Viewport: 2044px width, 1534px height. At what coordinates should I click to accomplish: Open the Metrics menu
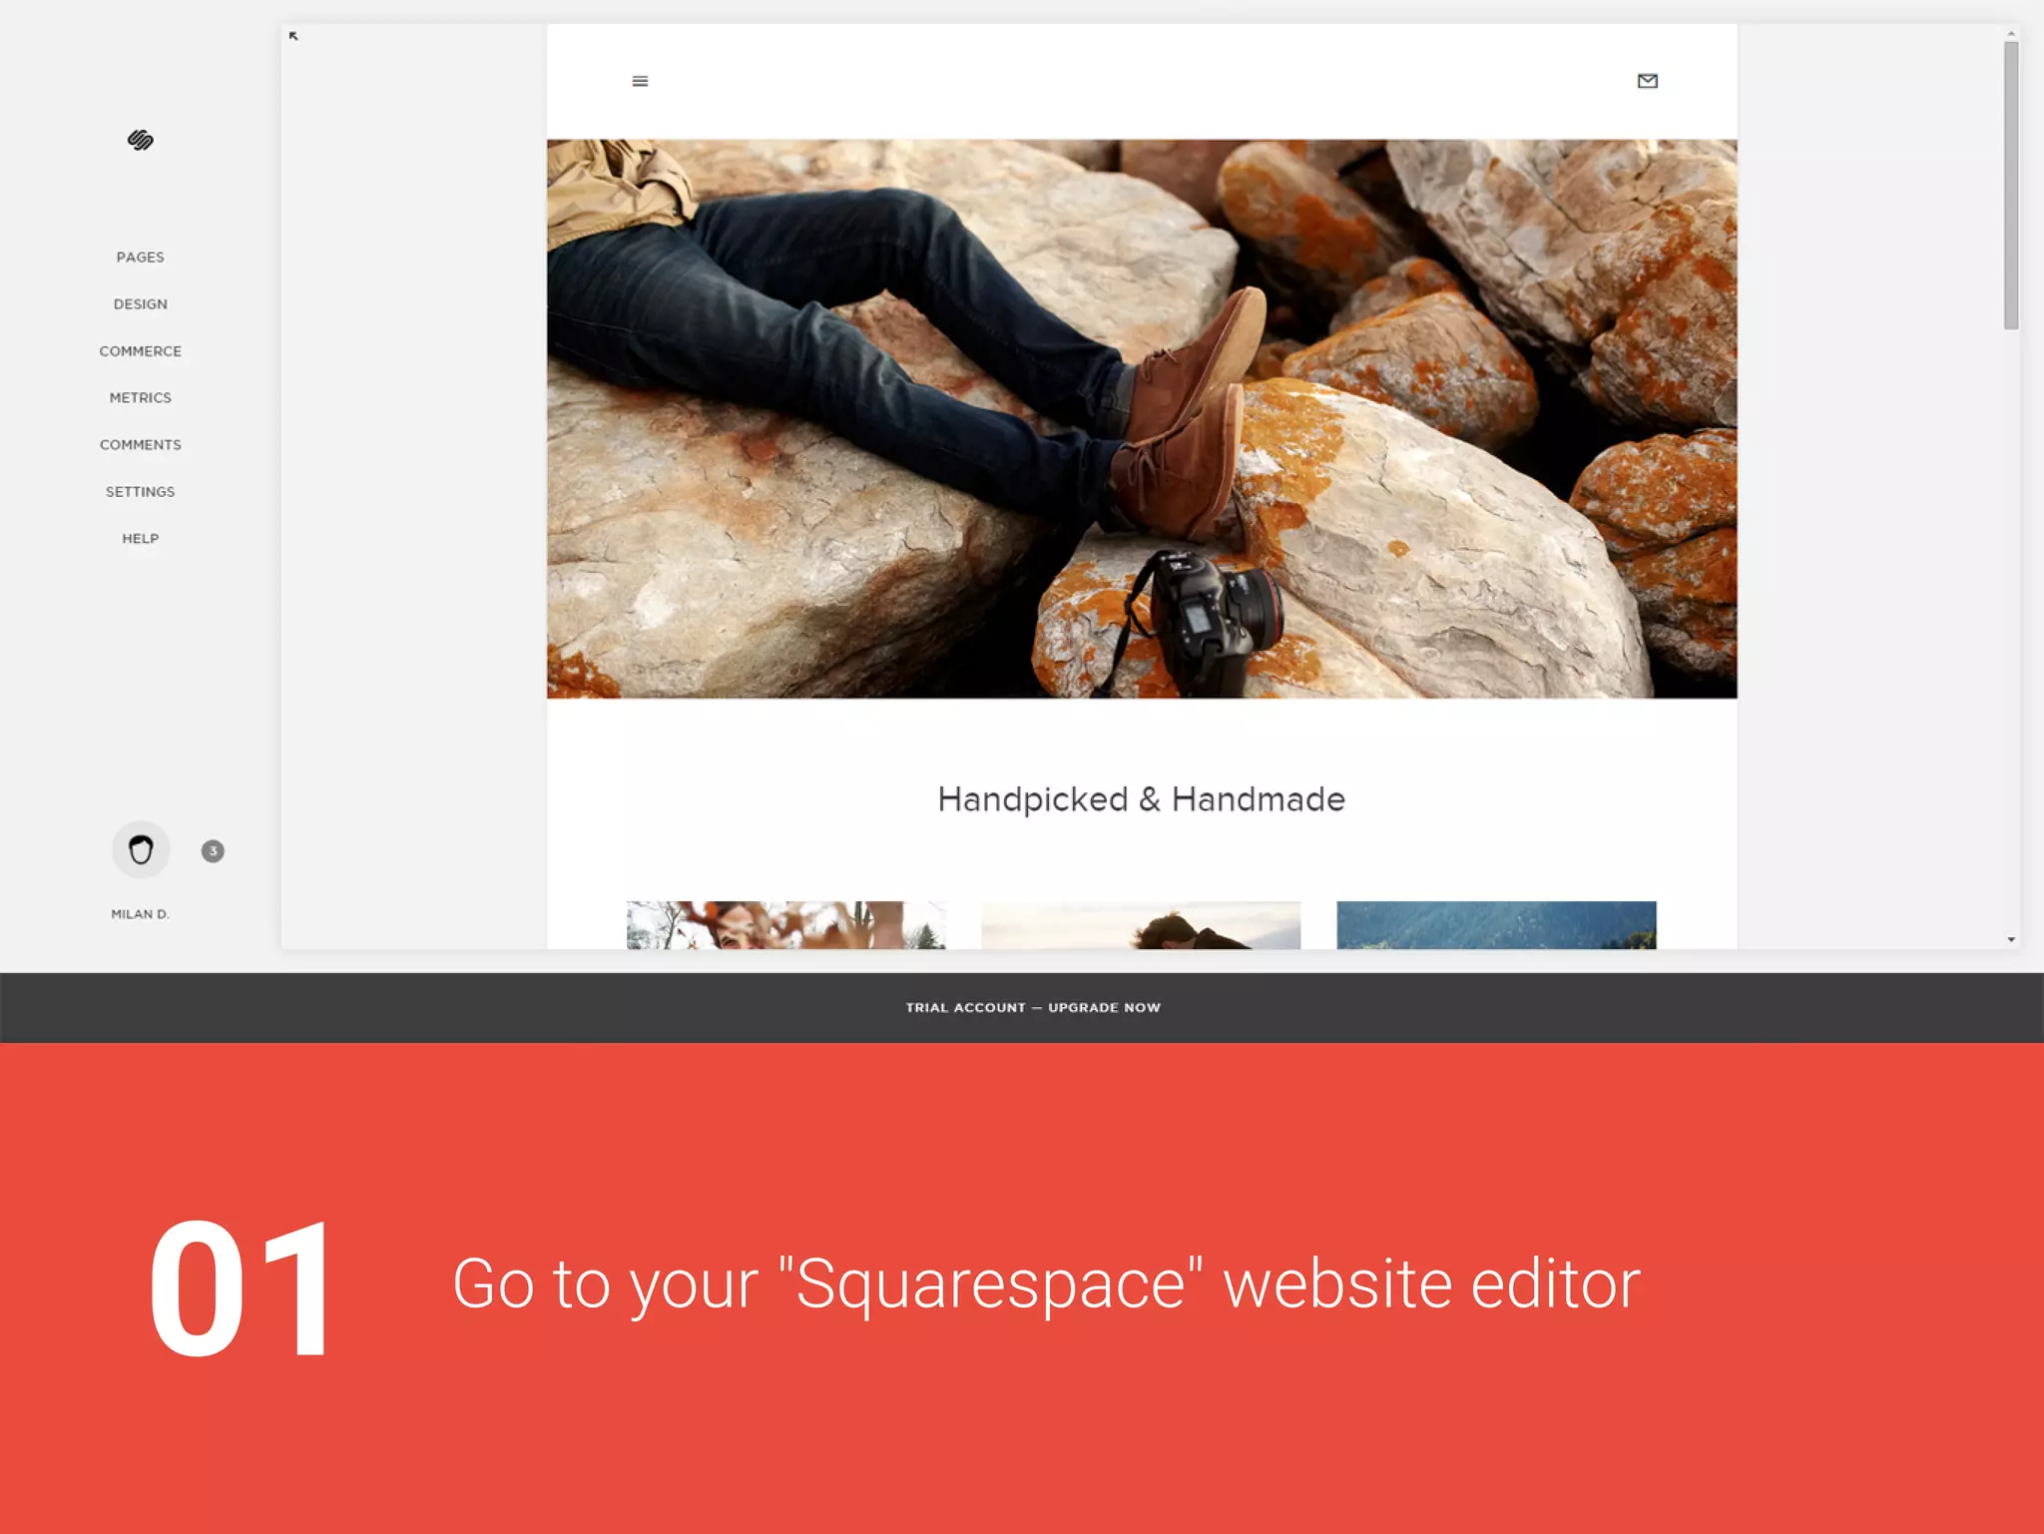[x=141, y=397]
